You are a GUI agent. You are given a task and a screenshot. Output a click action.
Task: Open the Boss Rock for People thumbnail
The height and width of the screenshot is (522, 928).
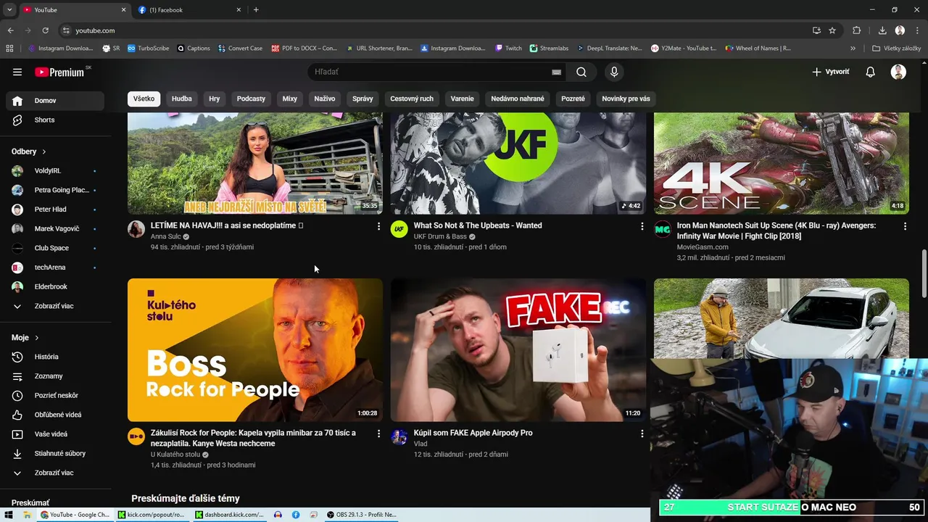pos(255,350)
